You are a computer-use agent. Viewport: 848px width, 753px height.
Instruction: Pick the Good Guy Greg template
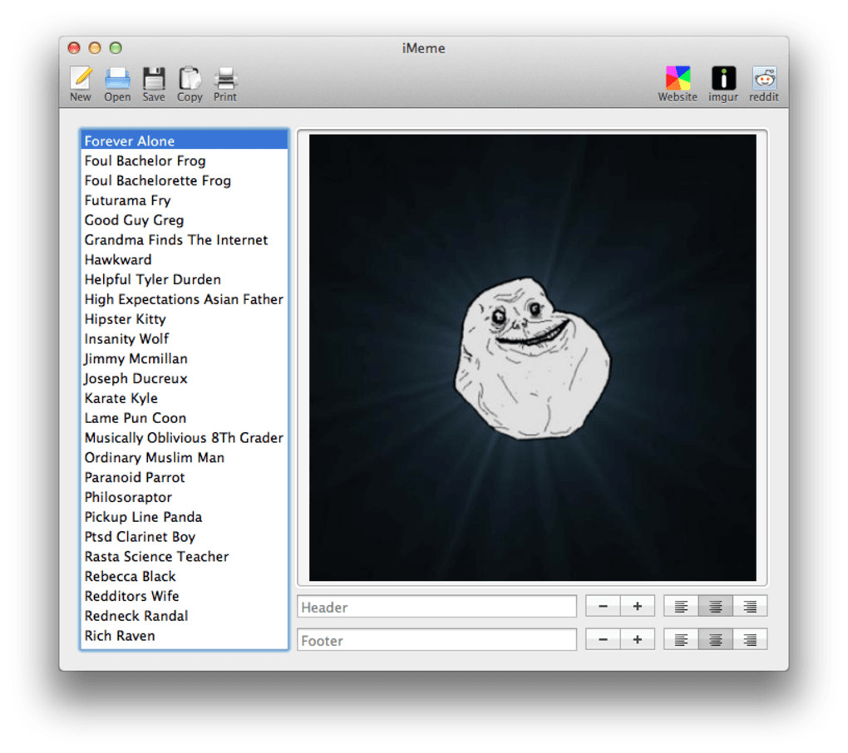[134, 220]
